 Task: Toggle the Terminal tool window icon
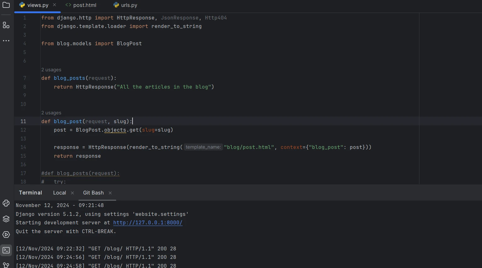[x=6, y=250]
